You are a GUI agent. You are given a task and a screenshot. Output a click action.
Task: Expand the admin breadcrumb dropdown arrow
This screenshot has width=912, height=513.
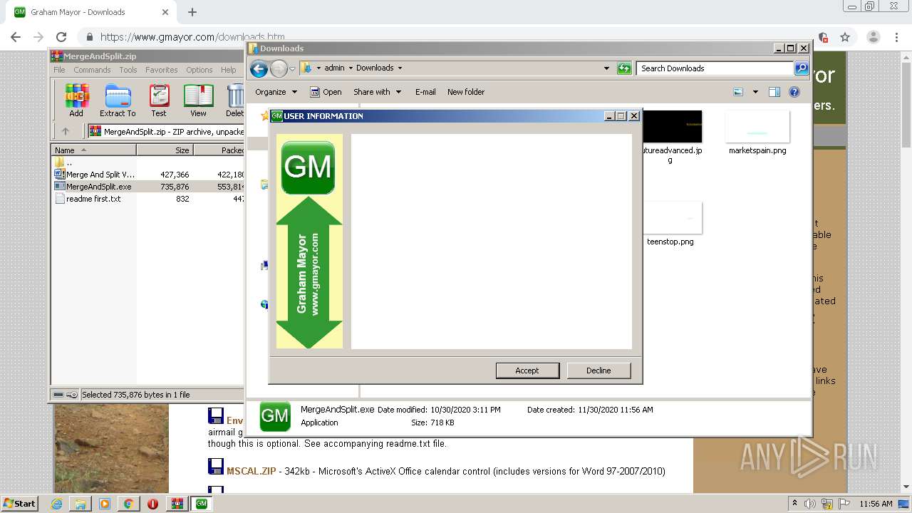350,68
